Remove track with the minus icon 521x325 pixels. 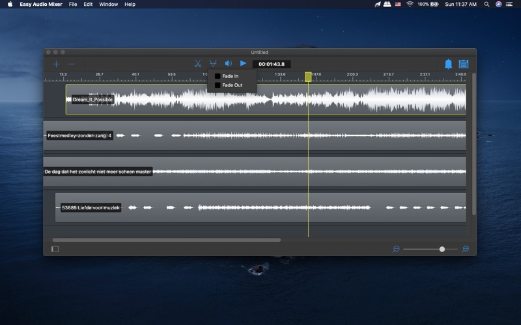pos(72,64)
